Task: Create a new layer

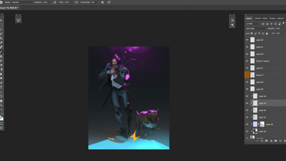Action: [280, 141]
